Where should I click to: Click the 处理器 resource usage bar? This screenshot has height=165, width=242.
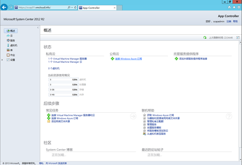coord(63,85)
